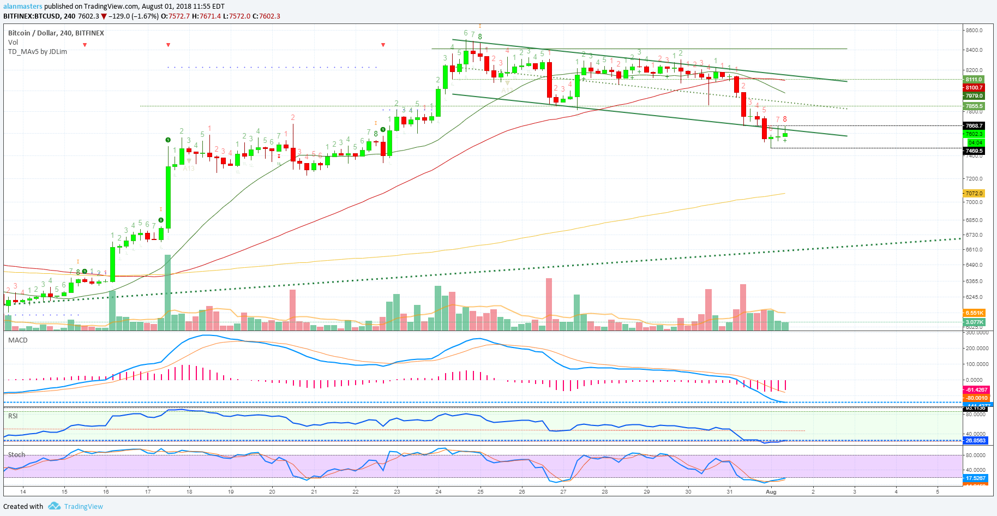Click the red 8100.7 price tag
Viewport: 997px width, 516px height.
click(974, 87)
